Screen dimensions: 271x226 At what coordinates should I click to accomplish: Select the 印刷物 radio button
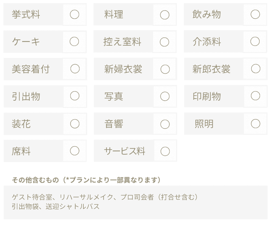(x=255, y=96)
